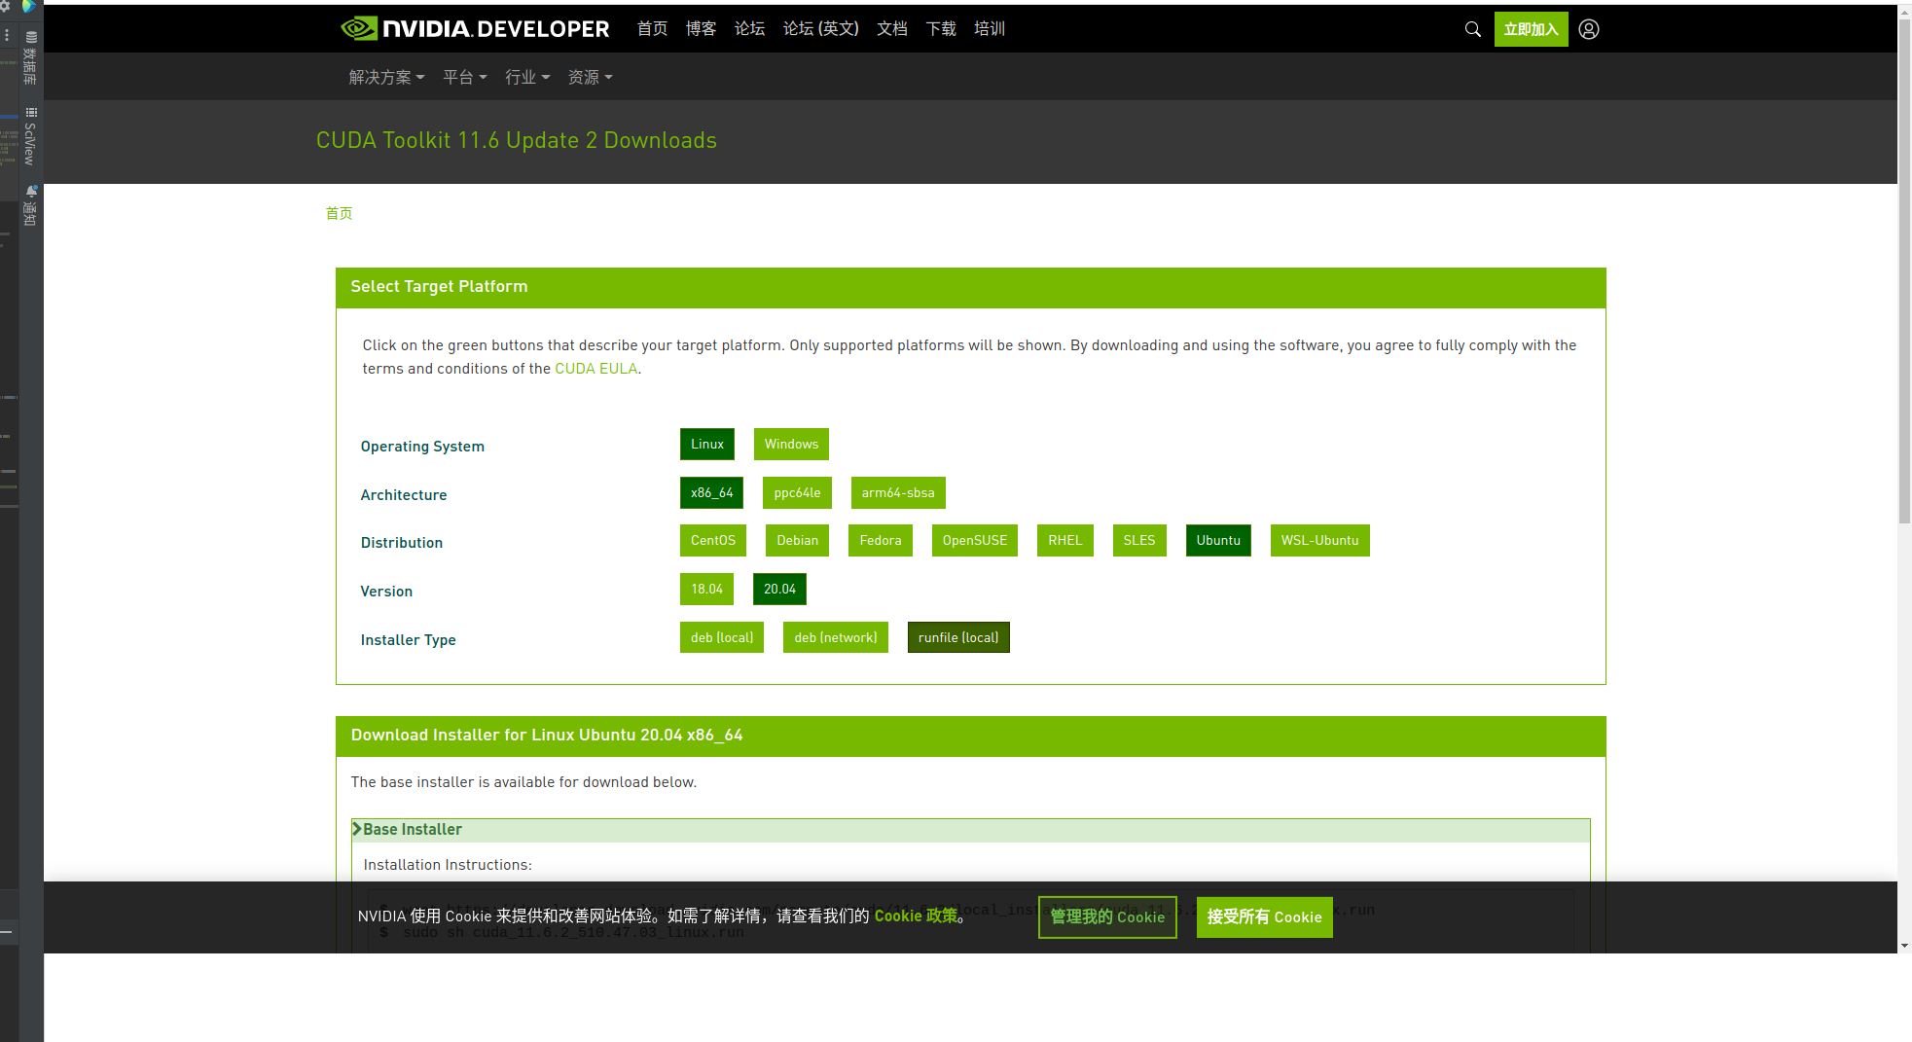This screenshot has height=1042, width=1912.
Task: Open the 文档 nav item
Action: 891,28
